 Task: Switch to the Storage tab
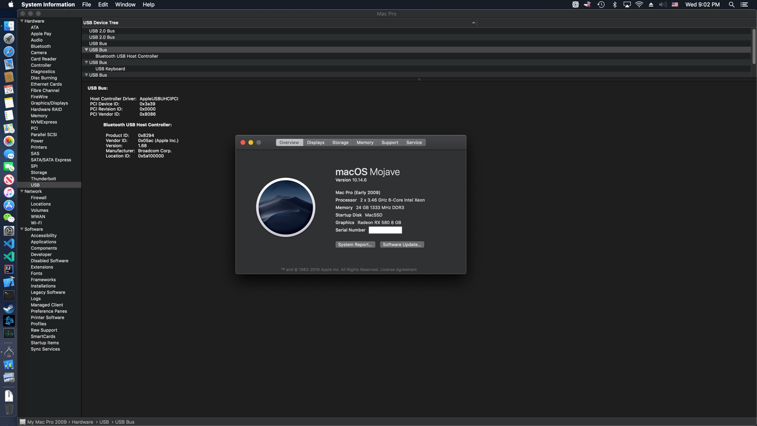tap(340, 142)
